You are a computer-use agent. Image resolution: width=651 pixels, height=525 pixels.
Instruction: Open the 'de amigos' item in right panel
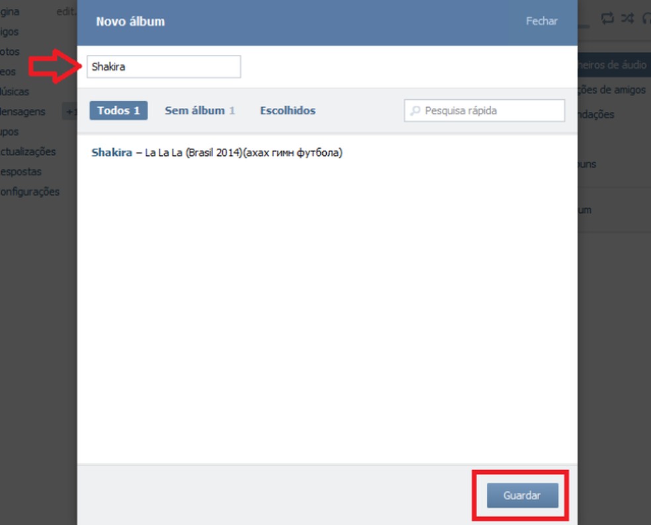pyautogui.click(x=612, y=90)
